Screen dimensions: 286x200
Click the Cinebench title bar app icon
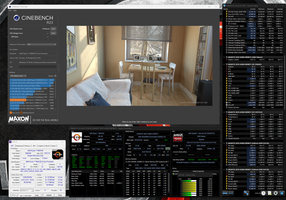point(10,7)
